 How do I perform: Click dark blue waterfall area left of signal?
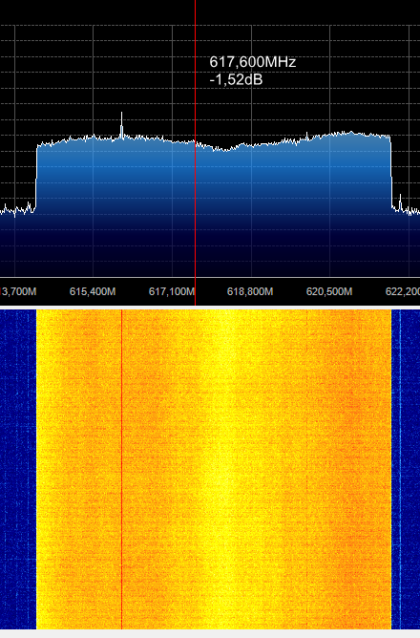click(18, 468)
